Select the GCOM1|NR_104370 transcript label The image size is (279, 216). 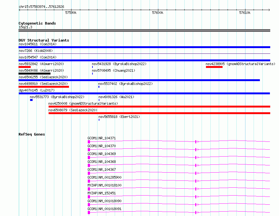point(102,146)
